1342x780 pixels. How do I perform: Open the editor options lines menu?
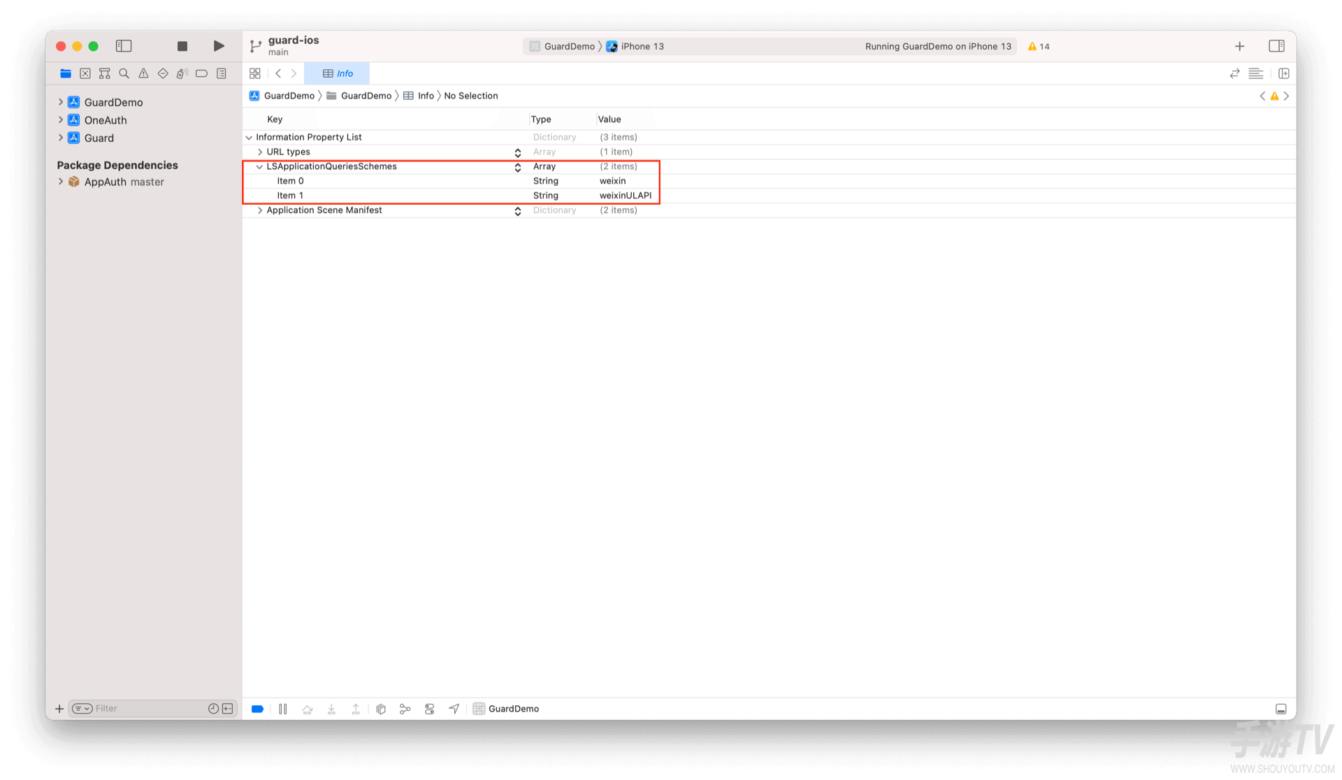click(x=1255, y=73)
